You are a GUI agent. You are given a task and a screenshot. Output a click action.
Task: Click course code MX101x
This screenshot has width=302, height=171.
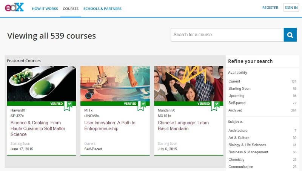pyautogui.click(x=165, y=116)
